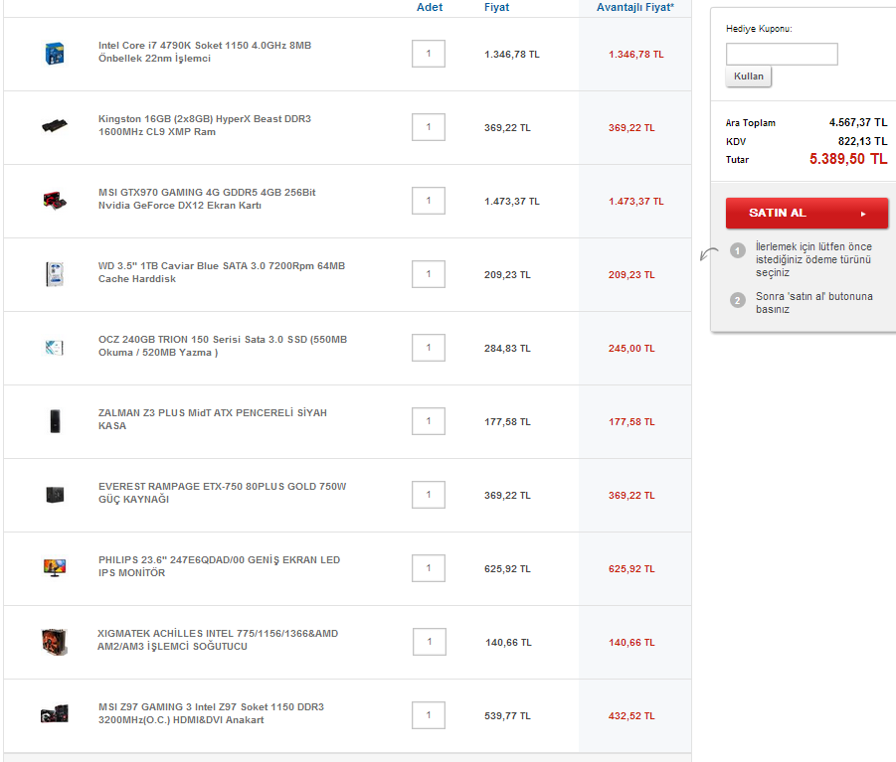Select the WD Caviar Blue harddisk image
896x762 pixels.
(55, 274)
